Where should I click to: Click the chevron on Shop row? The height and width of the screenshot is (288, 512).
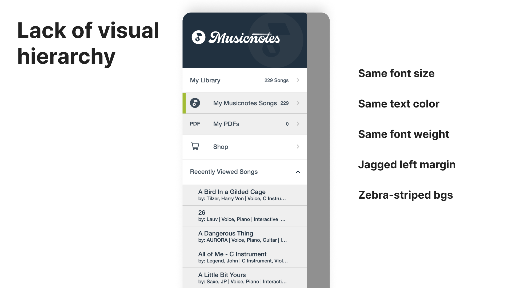pos(298,146)
